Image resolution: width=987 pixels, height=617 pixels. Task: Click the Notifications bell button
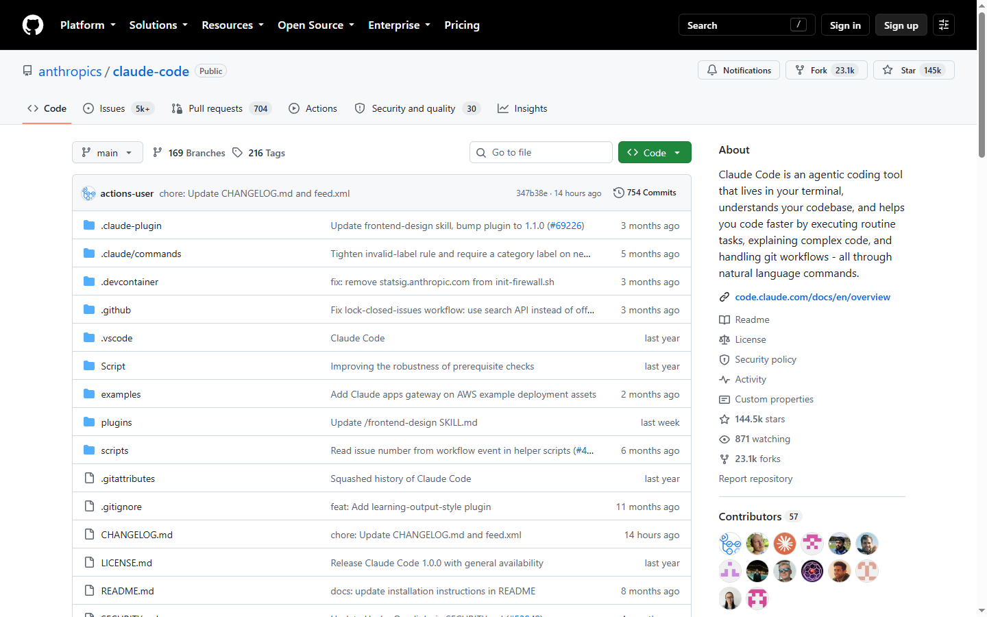coord(739,70)
